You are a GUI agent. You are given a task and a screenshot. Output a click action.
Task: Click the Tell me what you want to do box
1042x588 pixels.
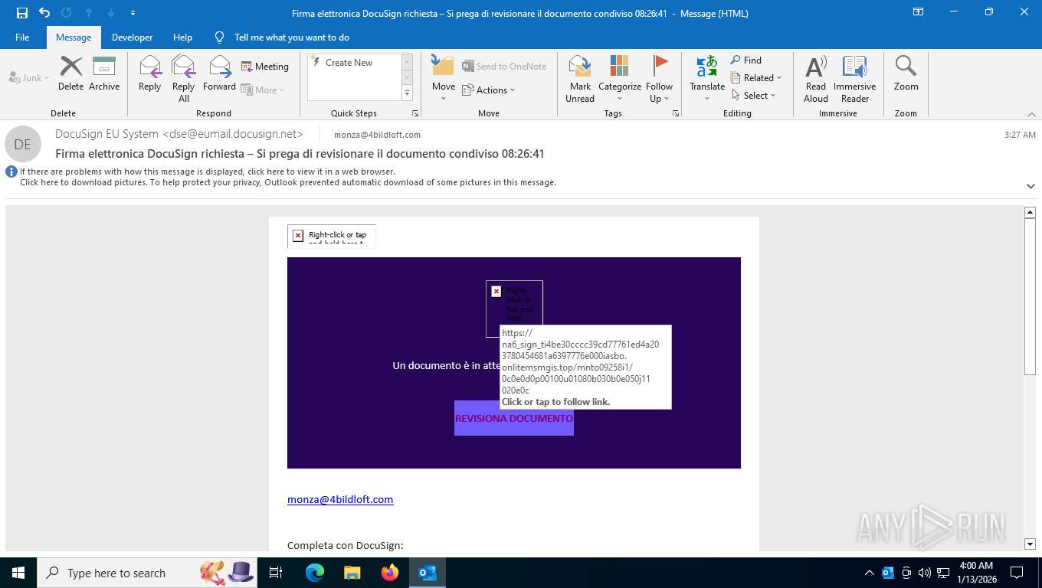[291, 38]
